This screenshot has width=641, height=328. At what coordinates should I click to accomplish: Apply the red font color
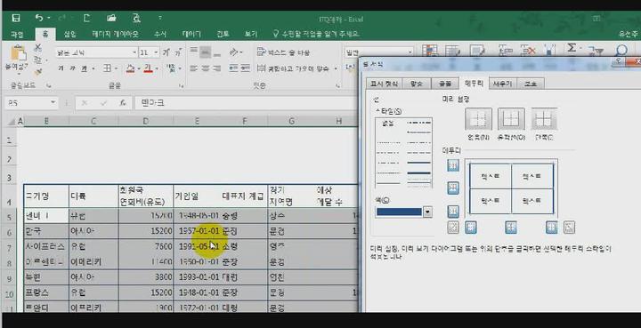click(x=148, y=68)
